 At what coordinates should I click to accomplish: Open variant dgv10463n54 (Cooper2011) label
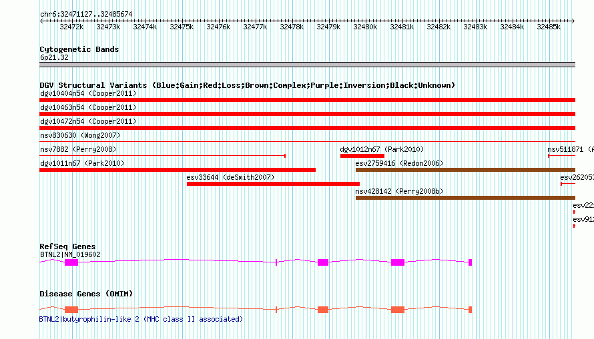(88, 107)
